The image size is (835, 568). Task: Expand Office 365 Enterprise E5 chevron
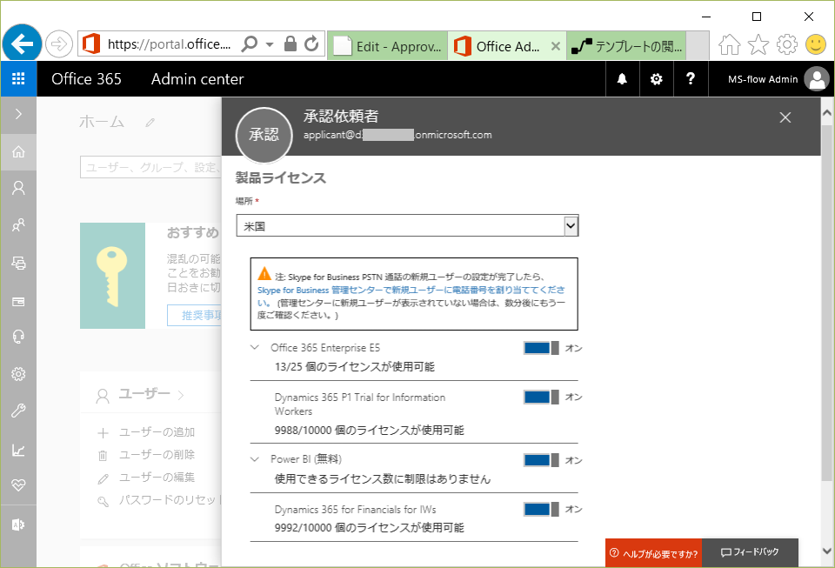point(255,348)
